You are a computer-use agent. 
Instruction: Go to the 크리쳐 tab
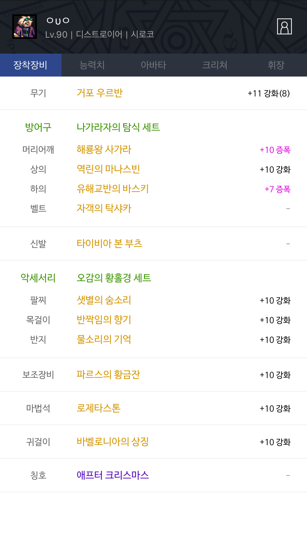(x=215, y=65)
